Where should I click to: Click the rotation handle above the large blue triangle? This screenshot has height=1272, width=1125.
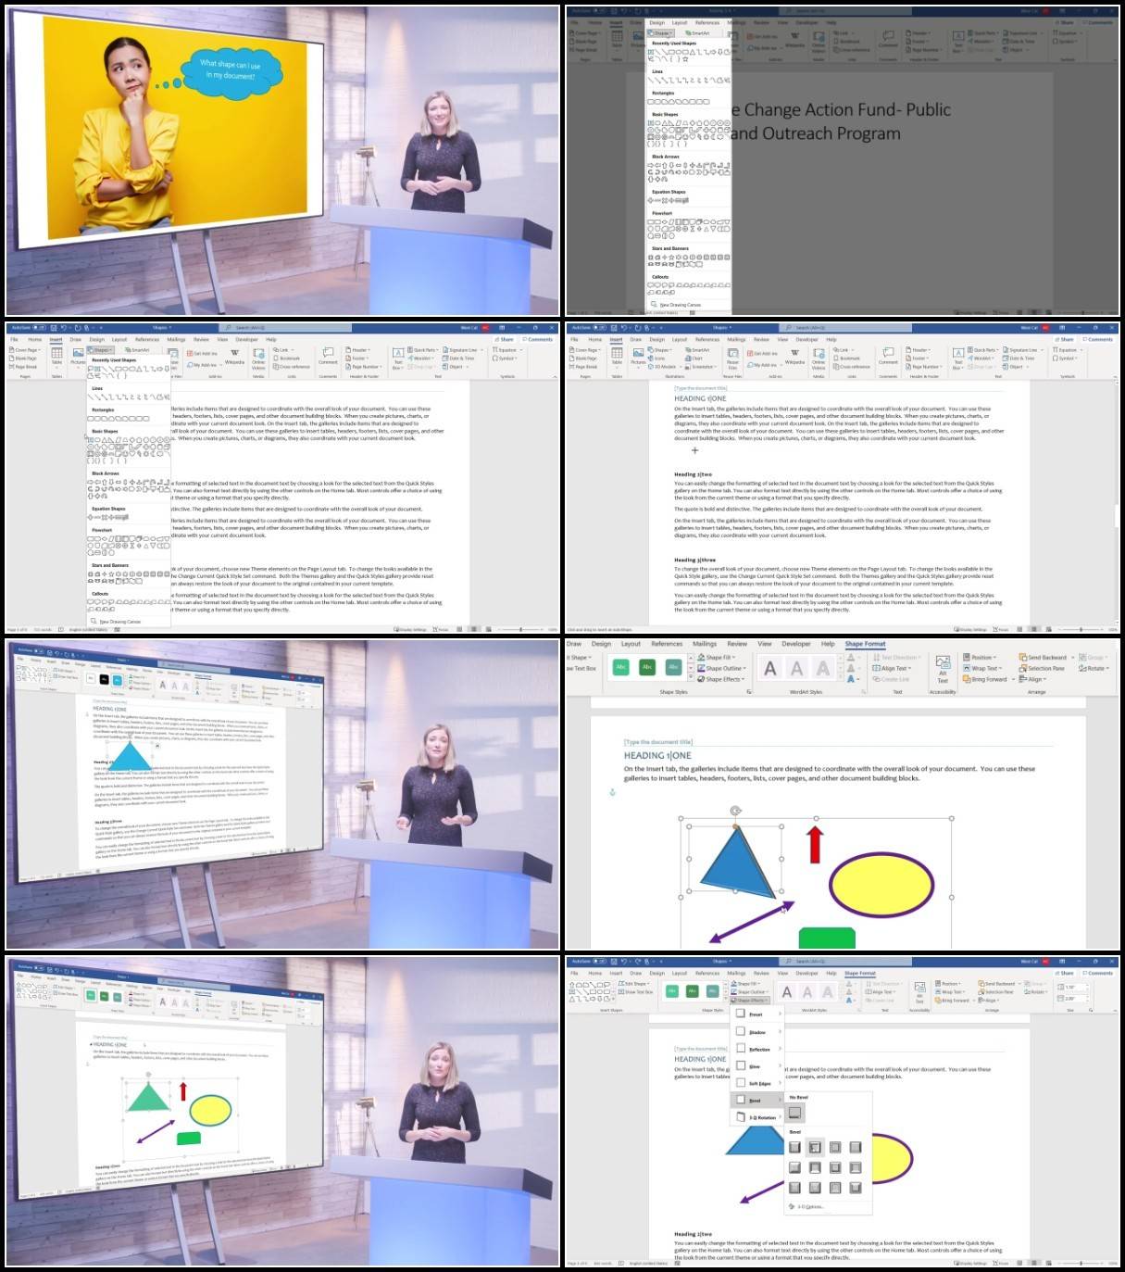click(x=736, y=811)
